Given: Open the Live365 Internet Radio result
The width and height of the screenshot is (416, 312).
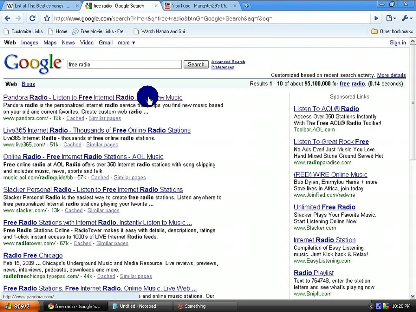Looking at the screenshot, I should [x=97, y=130].
